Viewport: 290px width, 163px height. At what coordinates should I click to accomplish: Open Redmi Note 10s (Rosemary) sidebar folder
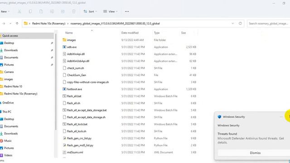[x=20, y=94]
